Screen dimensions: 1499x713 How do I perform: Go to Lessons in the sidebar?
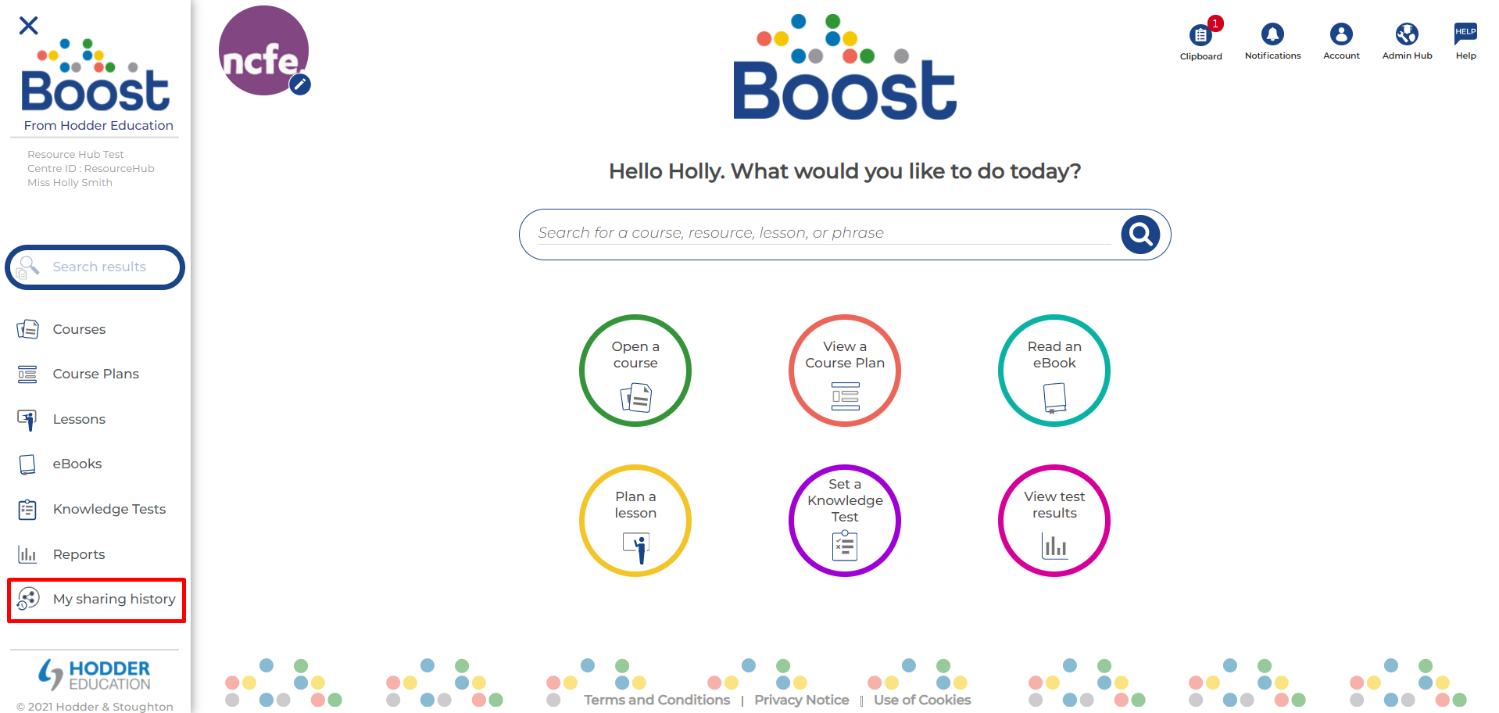coord(79,419)
